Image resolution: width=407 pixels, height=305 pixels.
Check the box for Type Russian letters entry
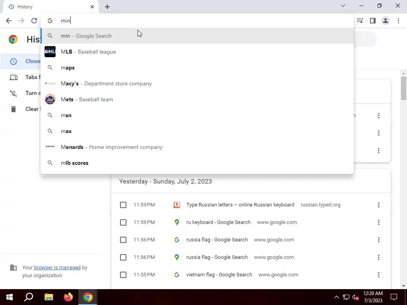123,205
